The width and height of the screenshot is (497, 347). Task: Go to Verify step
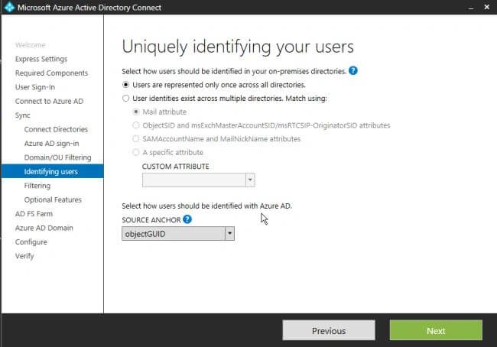[x=24, y=256]
